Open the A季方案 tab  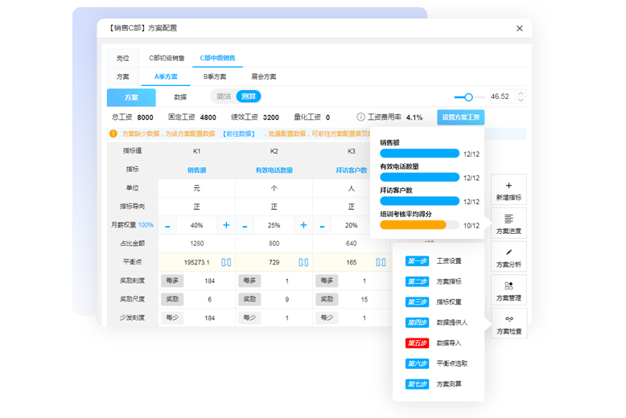[166, 76]
